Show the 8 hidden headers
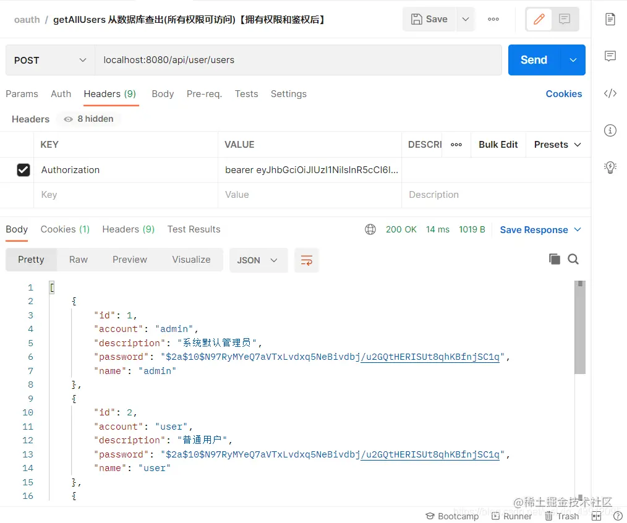Image resolution: width=627 pixels, height=523 pixels. pos(89,119)
